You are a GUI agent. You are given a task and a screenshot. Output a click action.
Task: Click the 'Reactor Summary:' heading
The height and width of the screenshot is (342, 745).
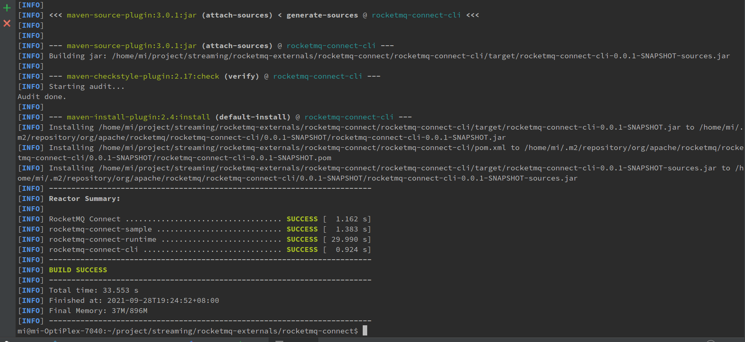click(x=84, y=199)
